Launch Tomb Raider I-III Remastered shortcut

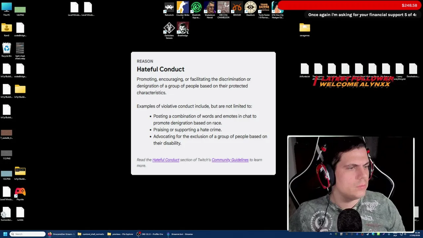pyautogui.click(x=264, y=10)
